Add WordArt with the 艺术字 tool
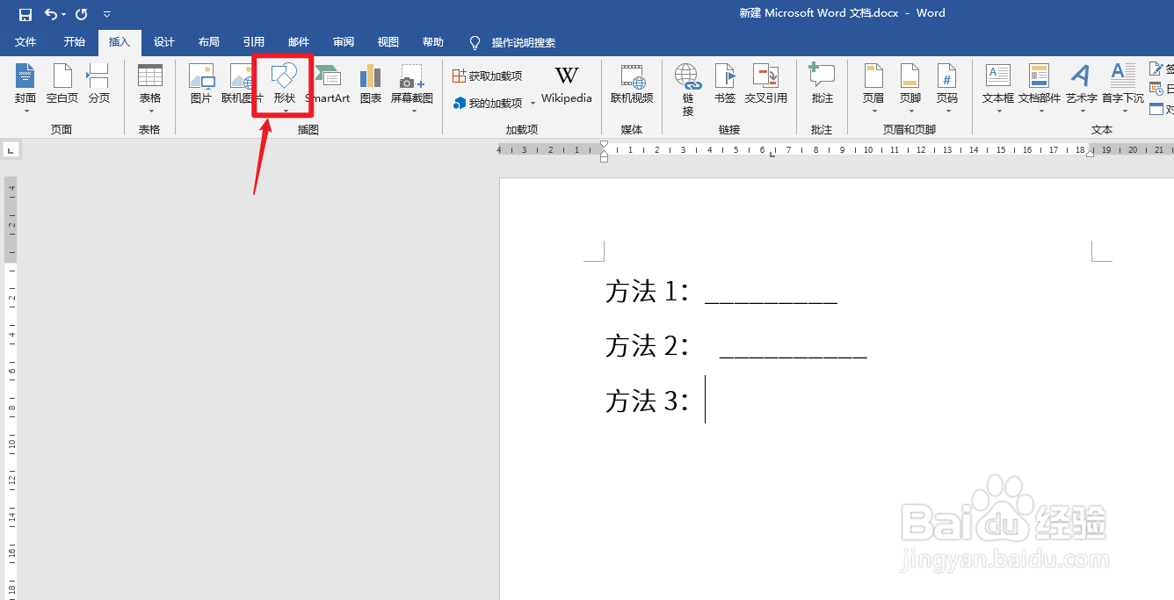The image size is (1174, 600). tap(1080, 85)
